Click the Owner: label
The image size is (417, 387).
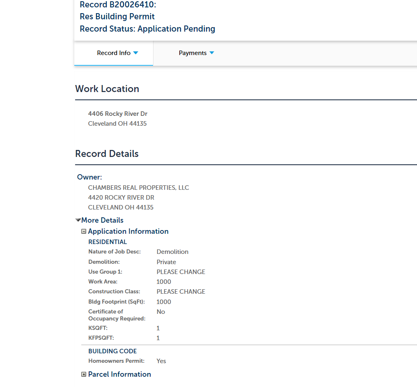coord(89,177)
